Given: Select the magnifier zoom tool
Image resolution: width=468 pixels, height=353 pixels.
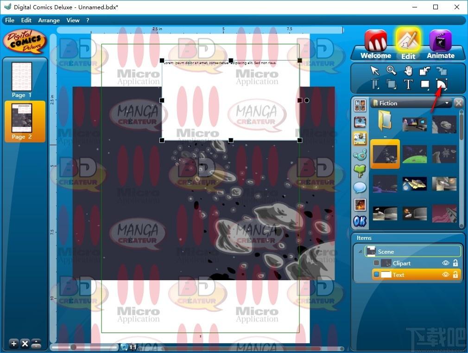Looking at the screenshot, I should click(x=391, y=71).
